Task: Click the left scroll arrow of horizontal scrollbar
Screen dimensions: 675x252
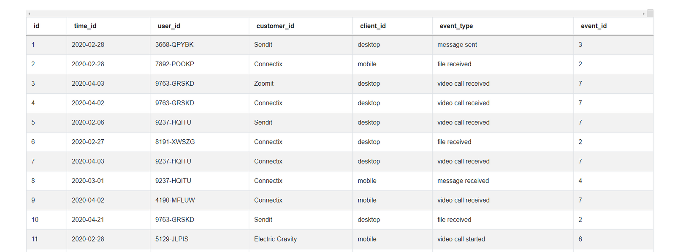Action: (29, 14)
